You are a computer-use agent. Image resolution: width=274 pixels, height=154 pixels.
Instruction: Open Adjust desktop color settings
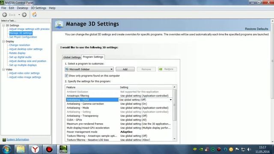[x=26, y=49]
